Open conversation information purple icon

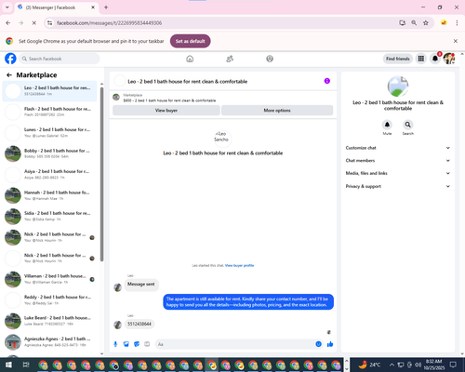[x=327, y=81]
